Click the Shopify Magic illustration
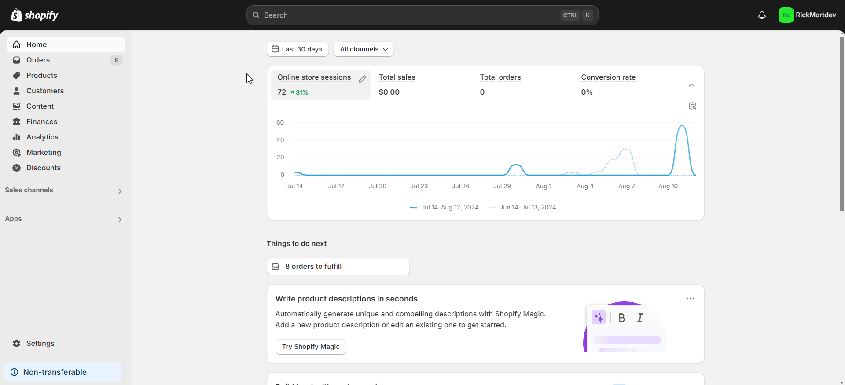845x385 pixels. [625, 326]
